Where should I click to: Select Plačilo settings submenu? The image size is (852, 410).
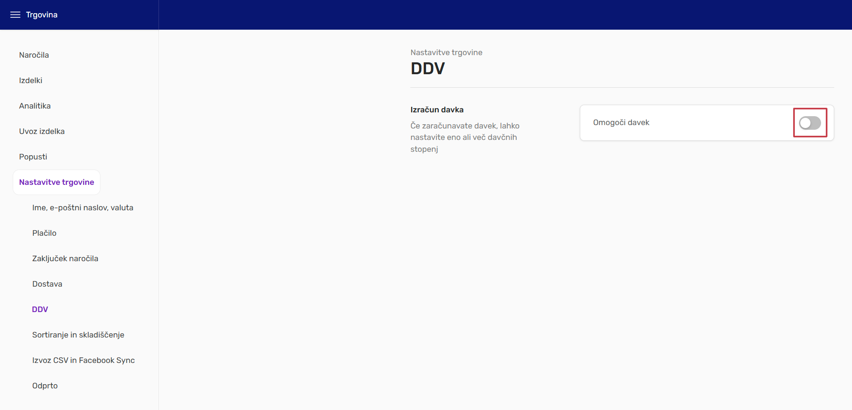point(44,233)
